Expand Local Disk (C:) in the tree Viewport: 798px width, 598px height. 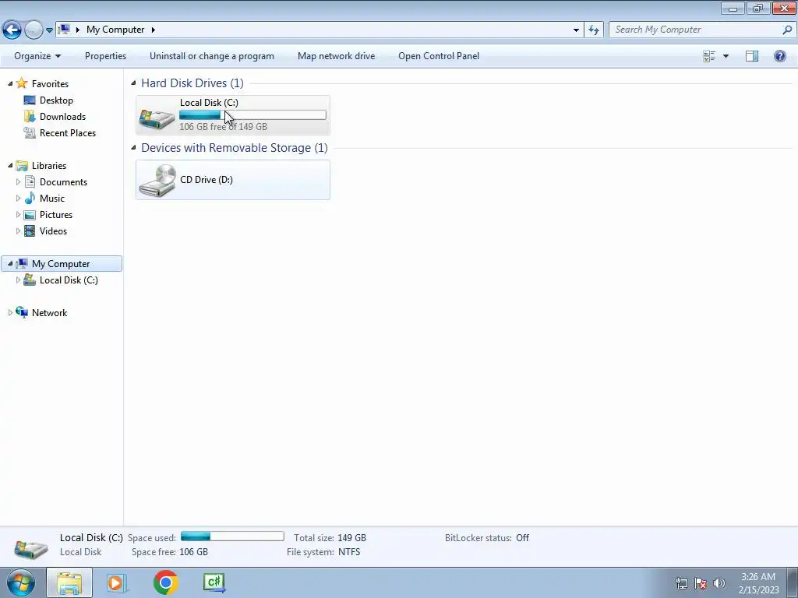point(19,280)
